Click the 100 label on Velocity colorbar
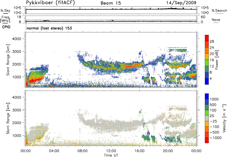Screen dimensions: 227x157 [214, 110]
